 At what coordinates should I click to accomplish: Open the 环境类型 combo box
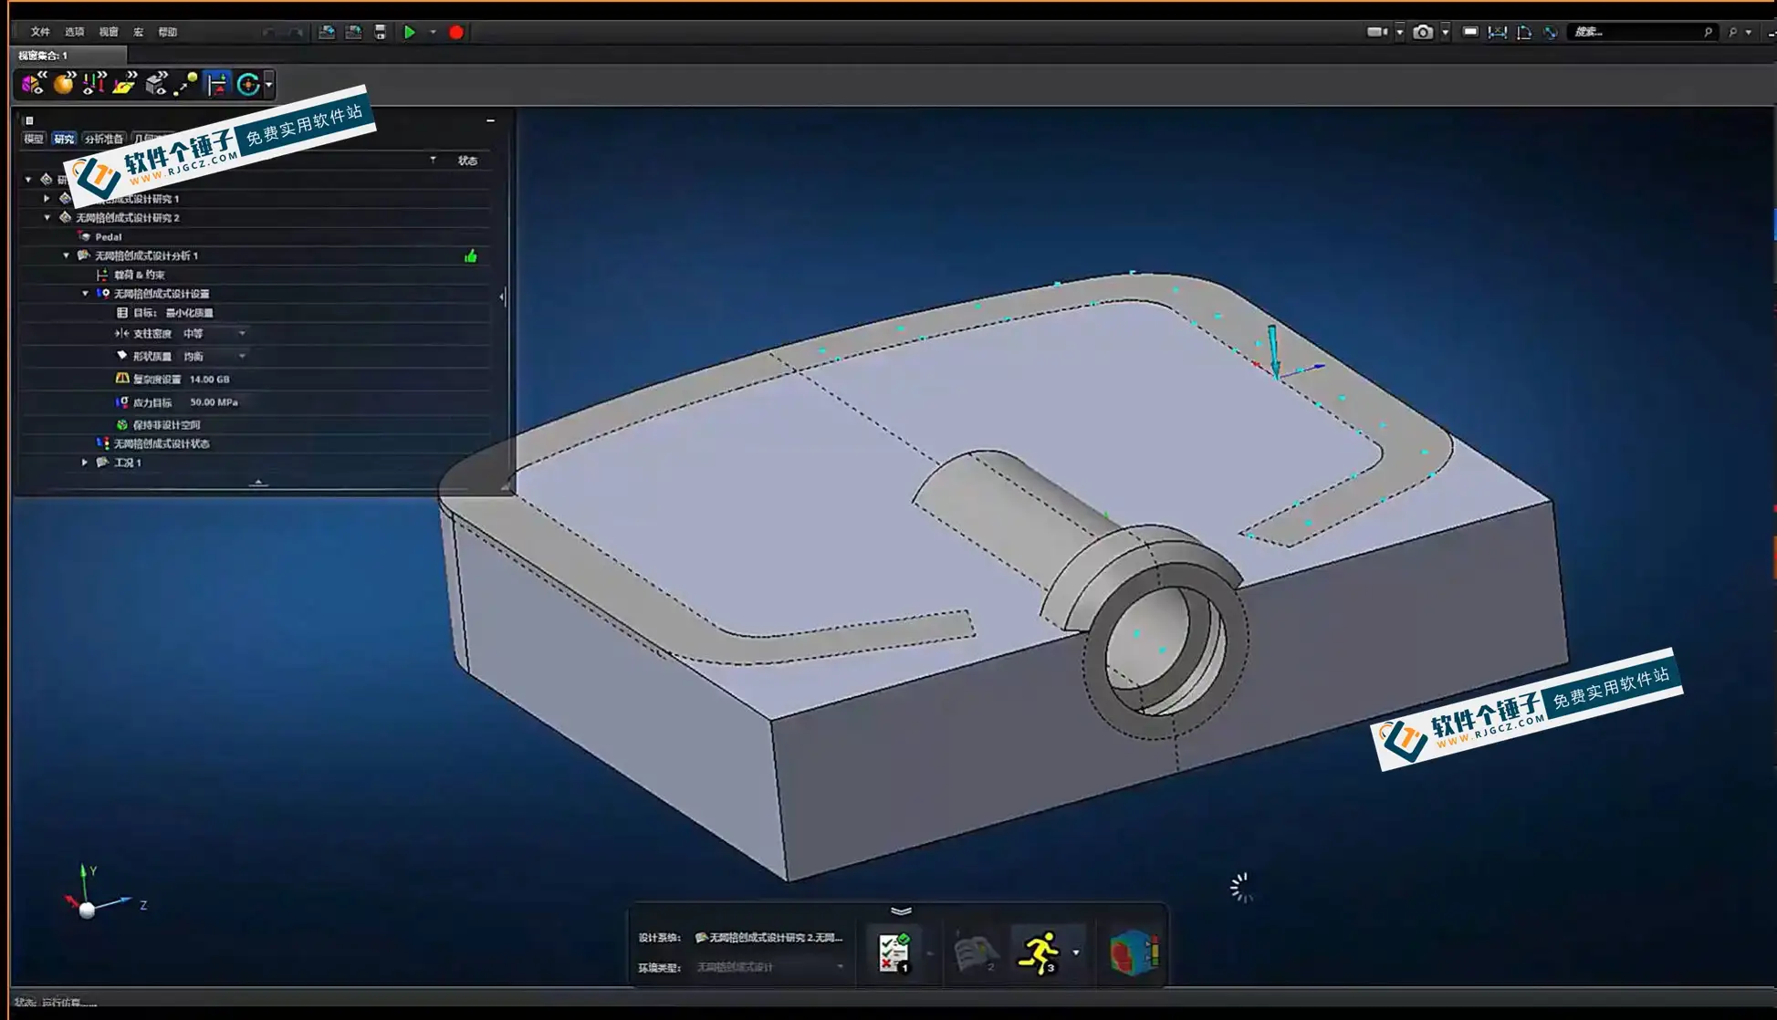769,967
